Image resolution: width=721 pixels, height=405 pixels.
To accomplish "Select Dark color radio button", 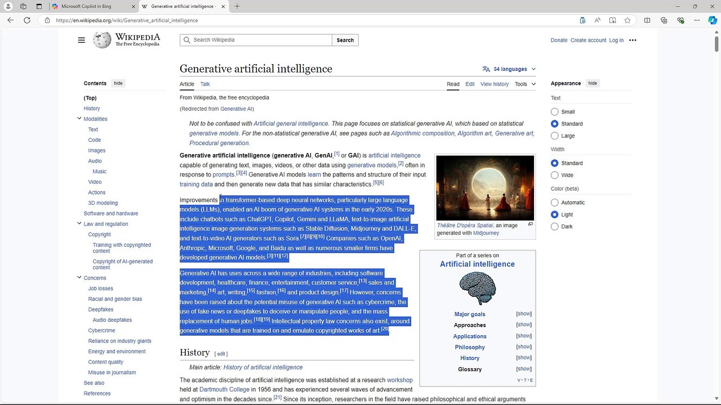I will pos(555,226).
